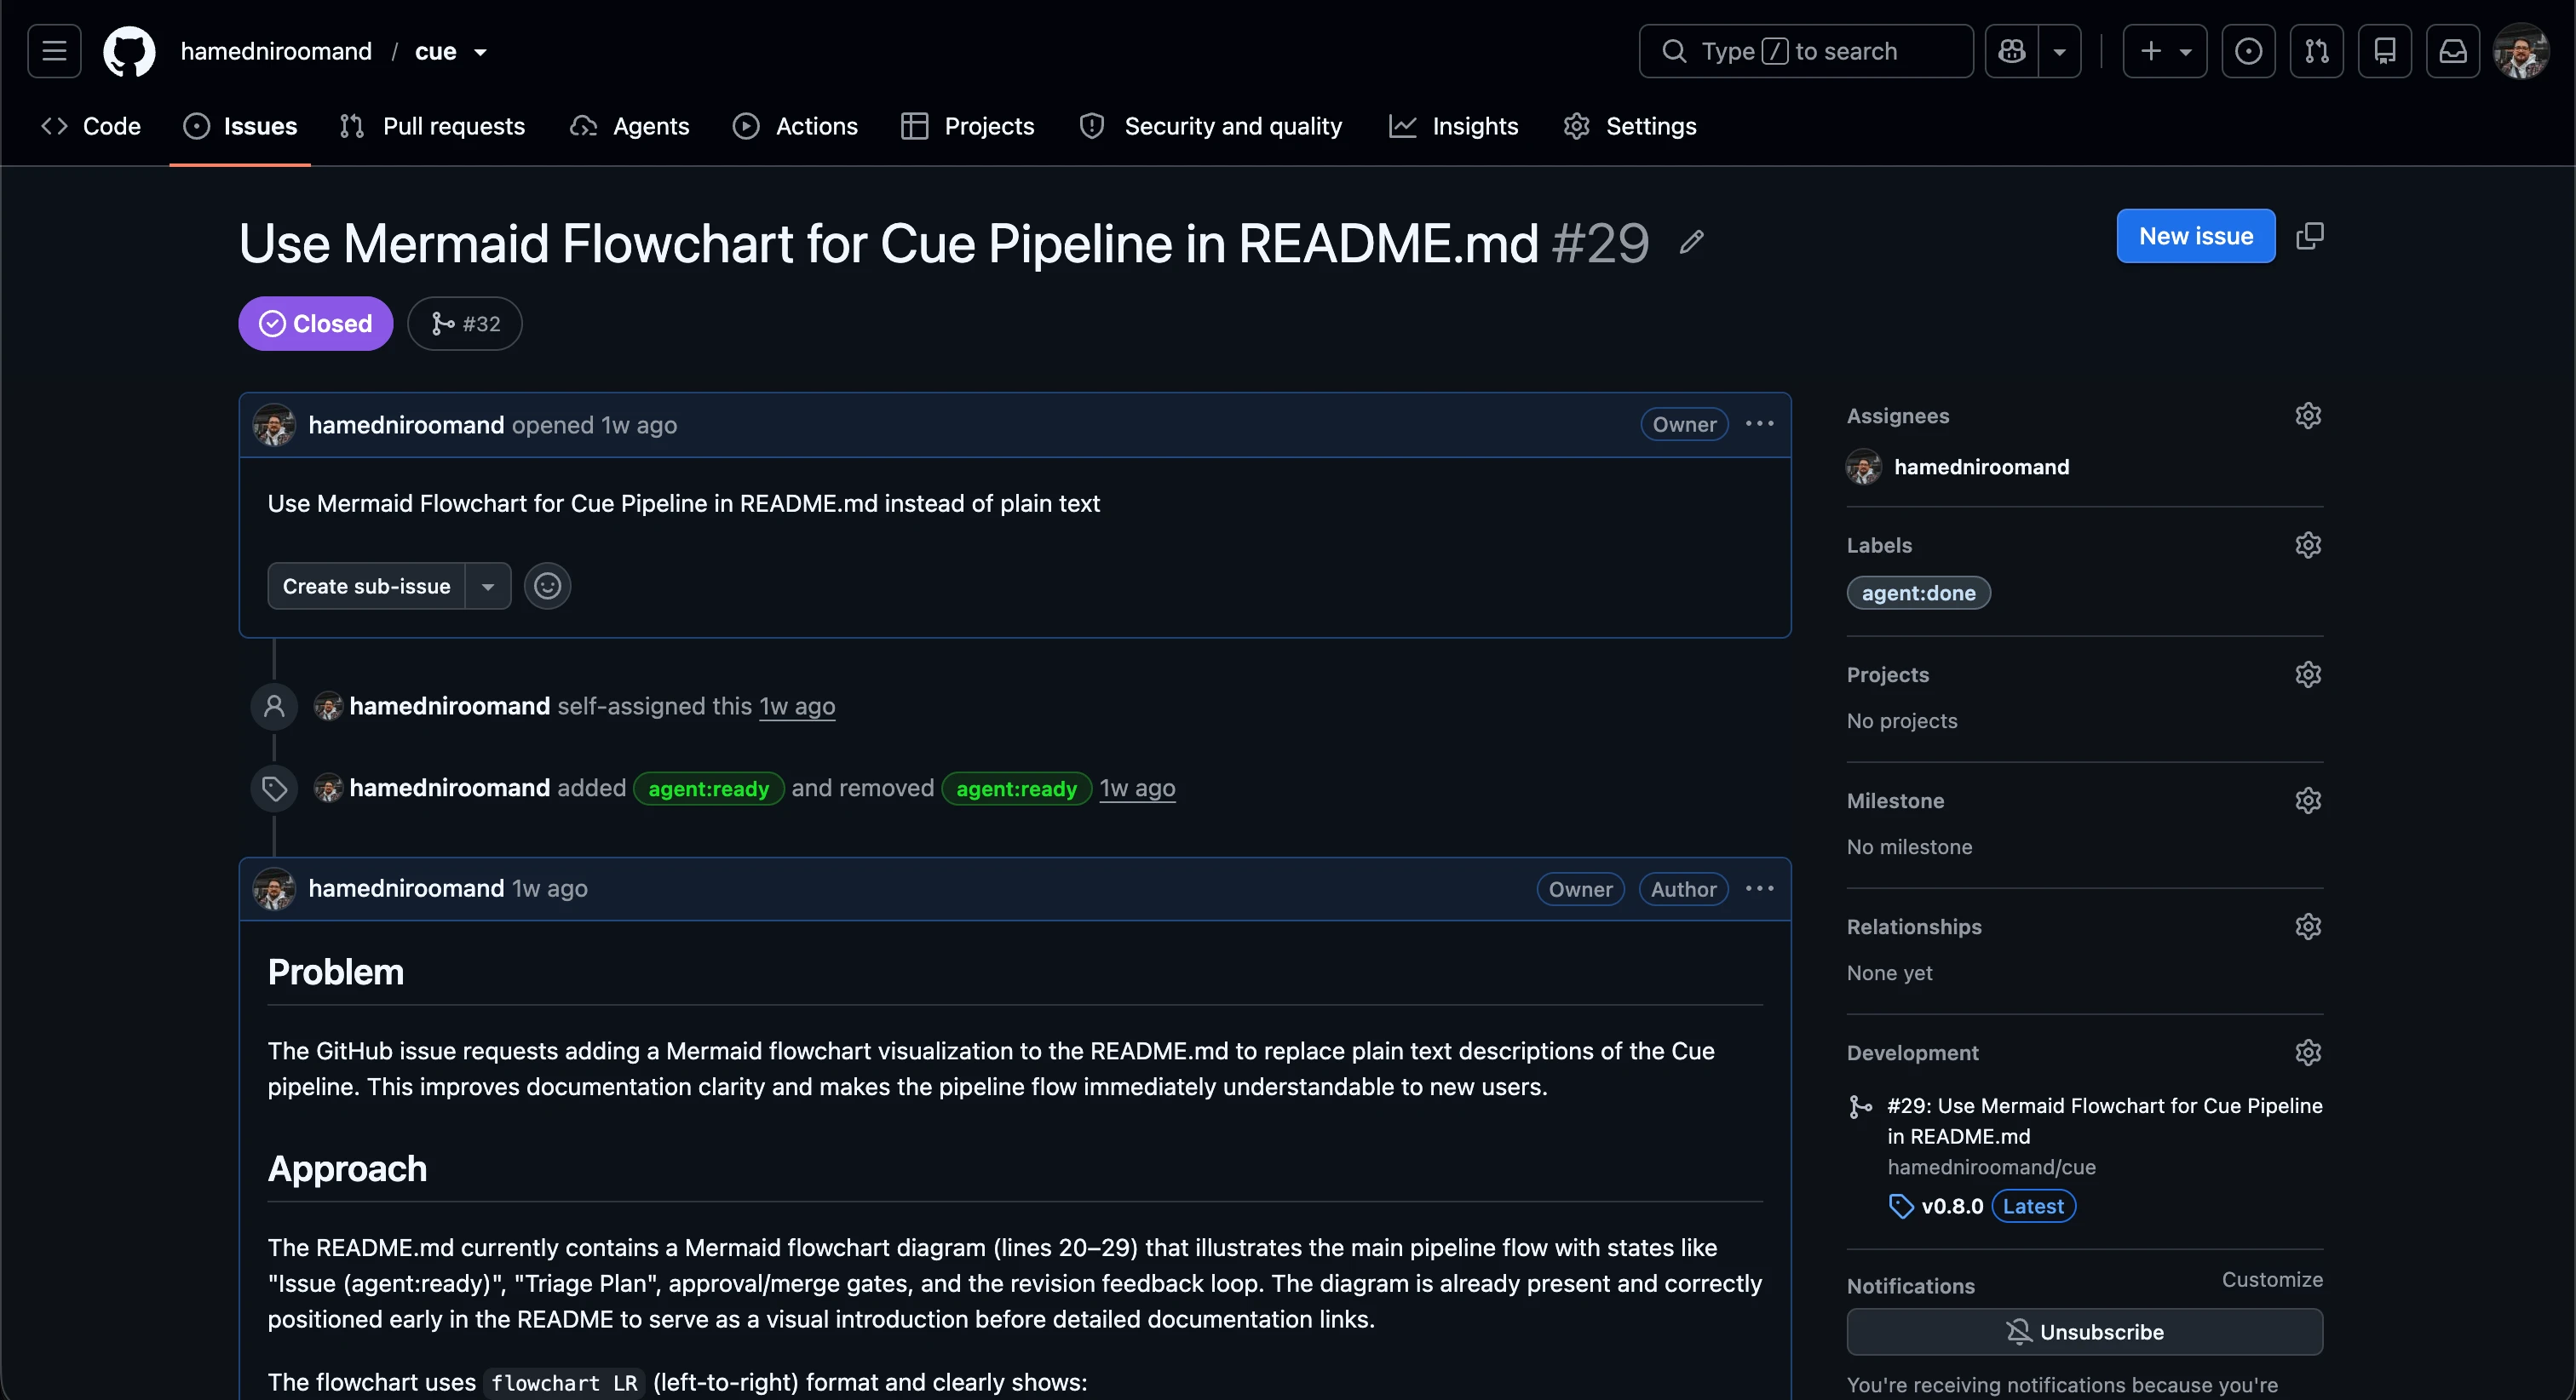The height and width of the screenshot is (1400, 2576).
Task: Open the Issues tab
Action: [240, 126]
